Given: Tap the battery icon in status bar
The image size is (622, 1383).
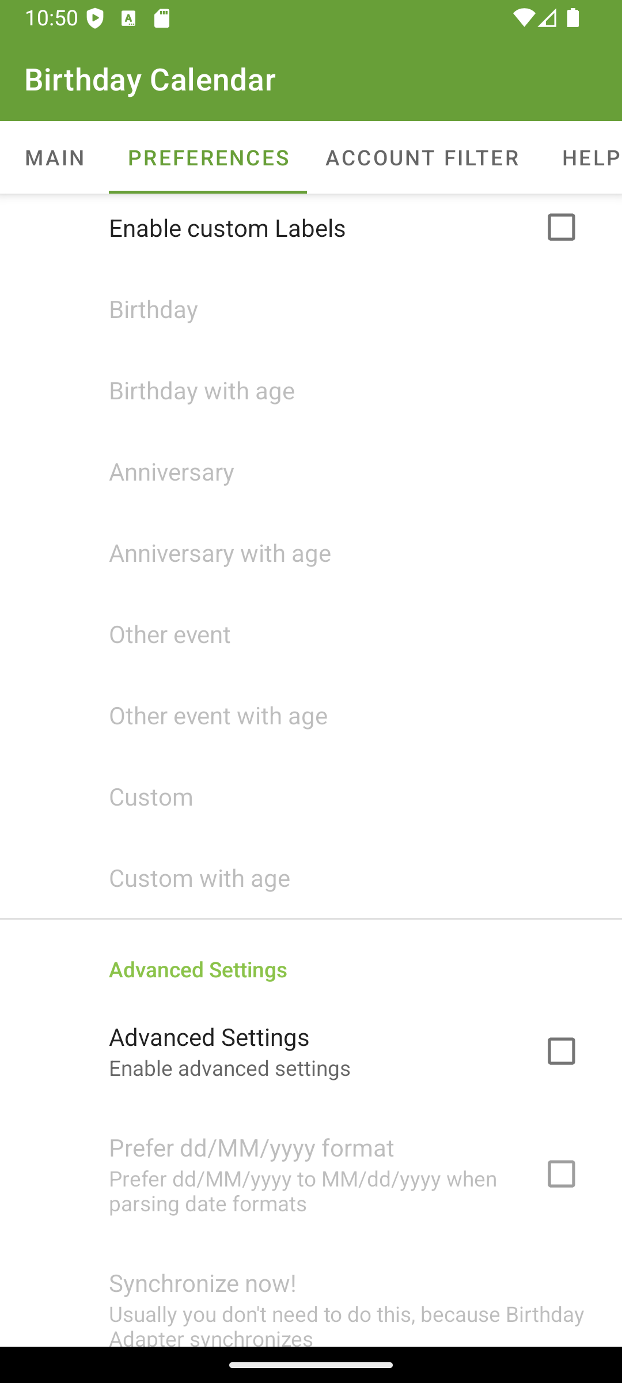Looking at the screenshot, I should pos(573,18).
